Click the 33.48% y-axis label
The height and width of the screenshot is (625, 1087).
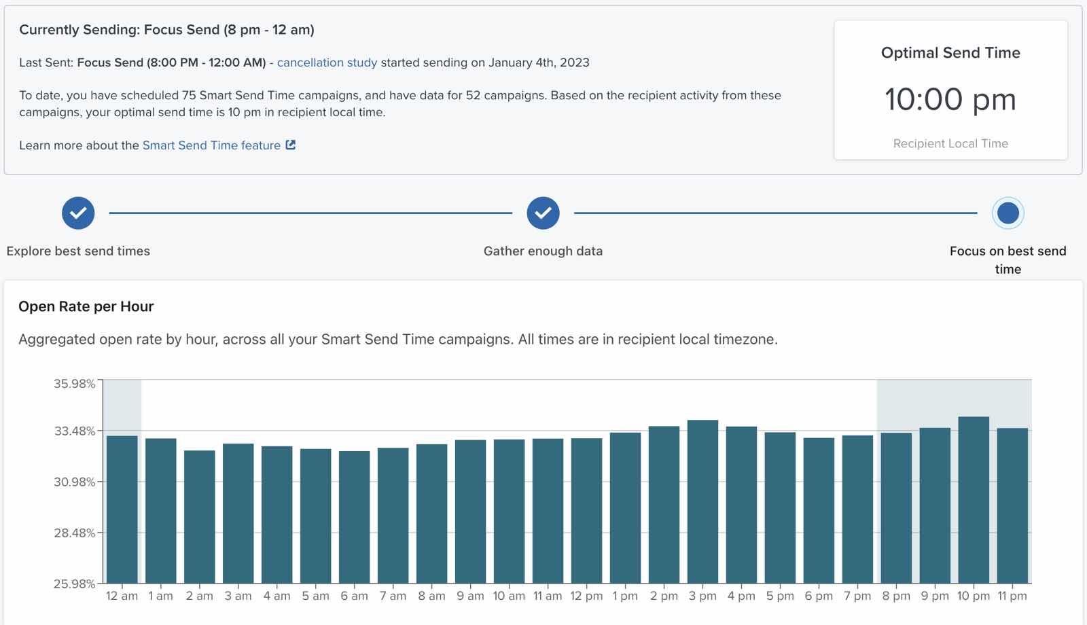tap(75, 431)
